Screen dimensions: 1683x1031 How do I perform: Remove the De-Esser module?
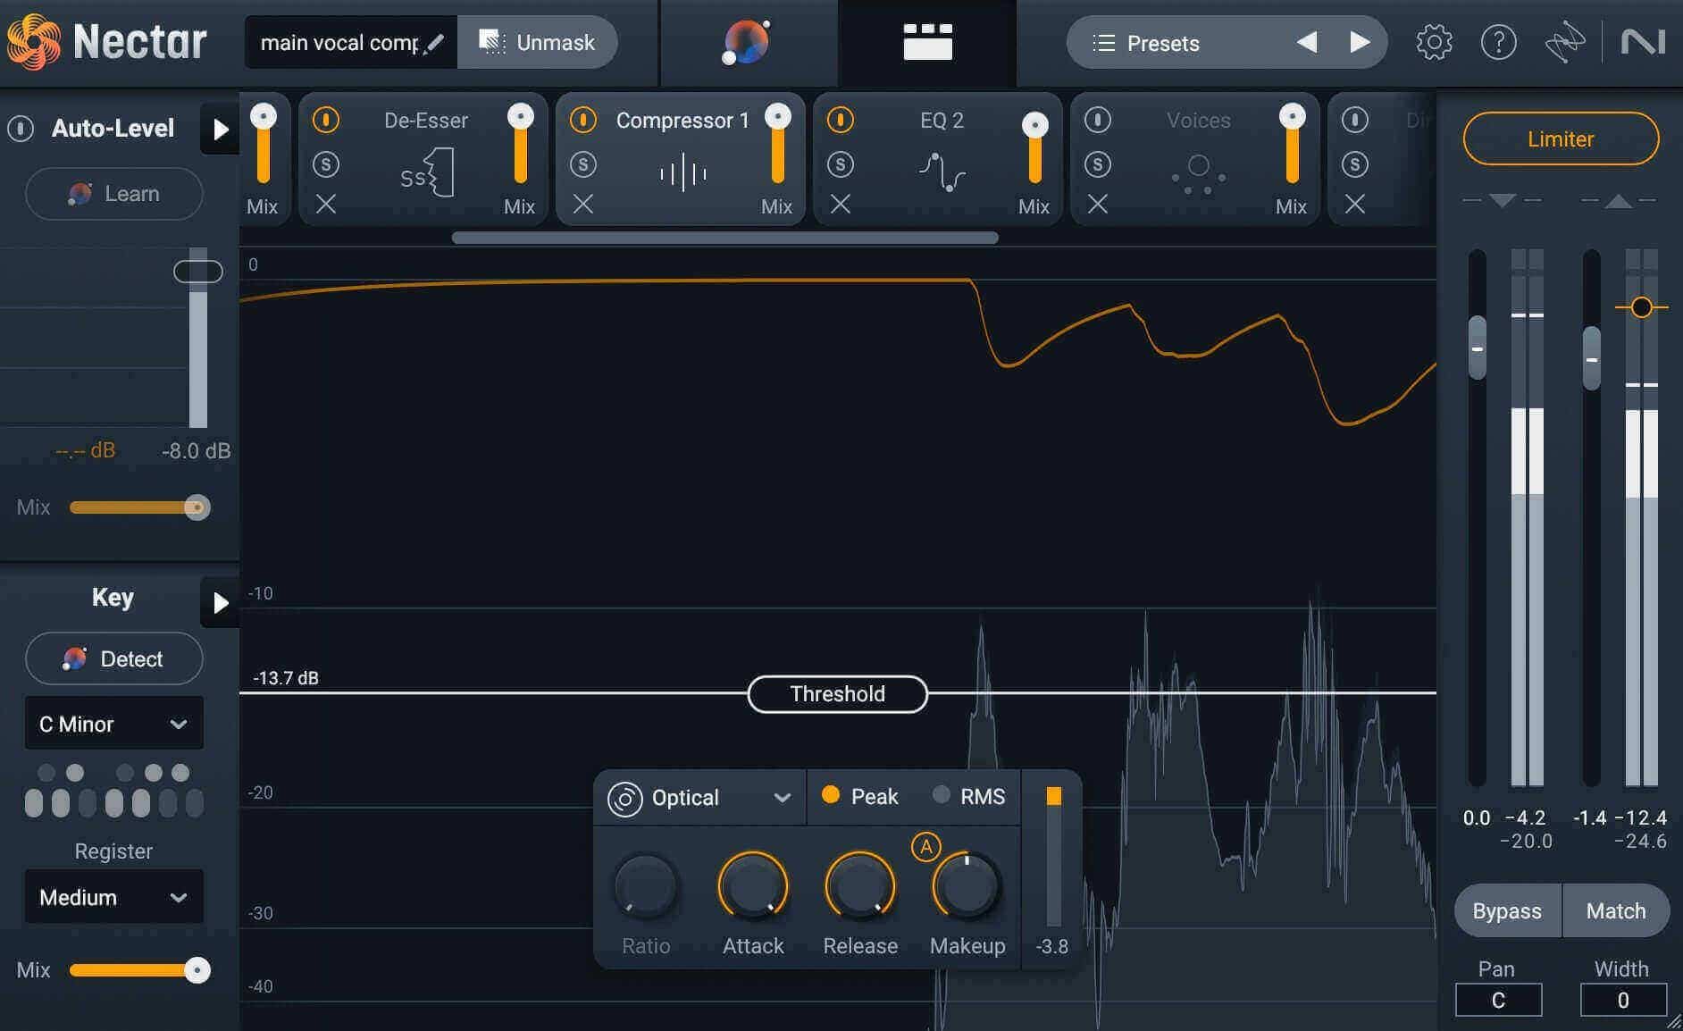[x=326, y=205]
